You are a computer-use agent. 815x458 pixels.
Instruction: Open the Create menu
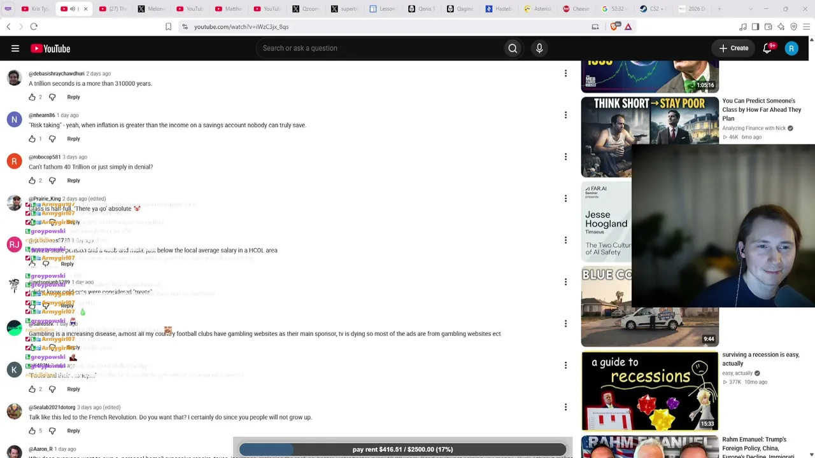coord(733,48)
